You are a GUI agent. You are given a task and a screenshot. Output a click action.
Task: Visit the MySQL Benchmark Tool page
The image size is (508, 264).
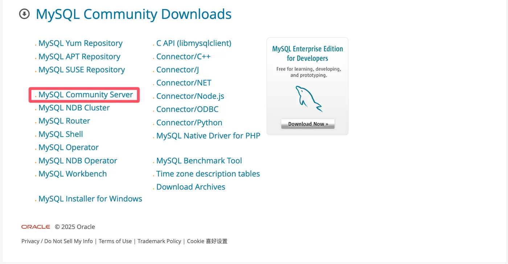pos(199,161)
